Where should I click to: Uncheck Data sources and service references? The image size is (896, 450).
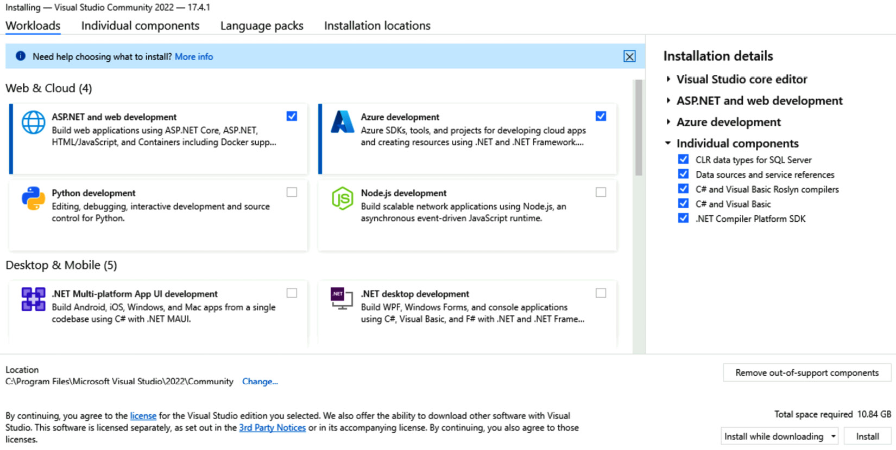point(683,173)
